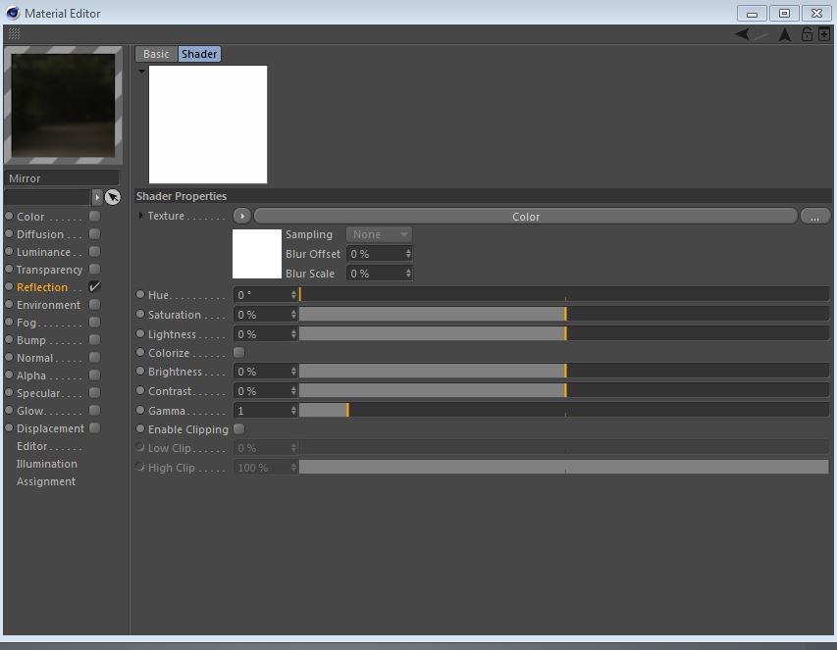Click the Lightness value input field
Screen dimensions: 837x650
coord(262,334)
